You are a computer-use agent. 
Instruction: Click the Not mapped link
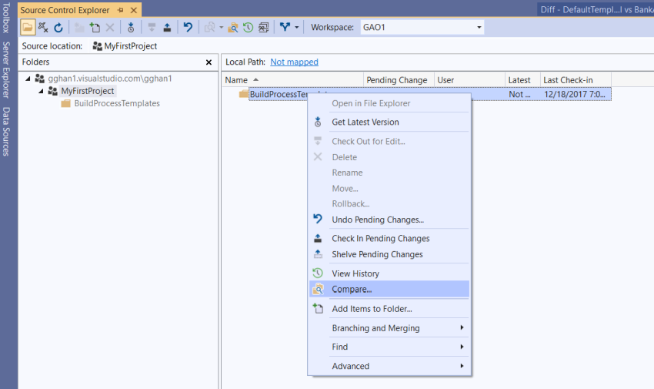click(294, 62)
